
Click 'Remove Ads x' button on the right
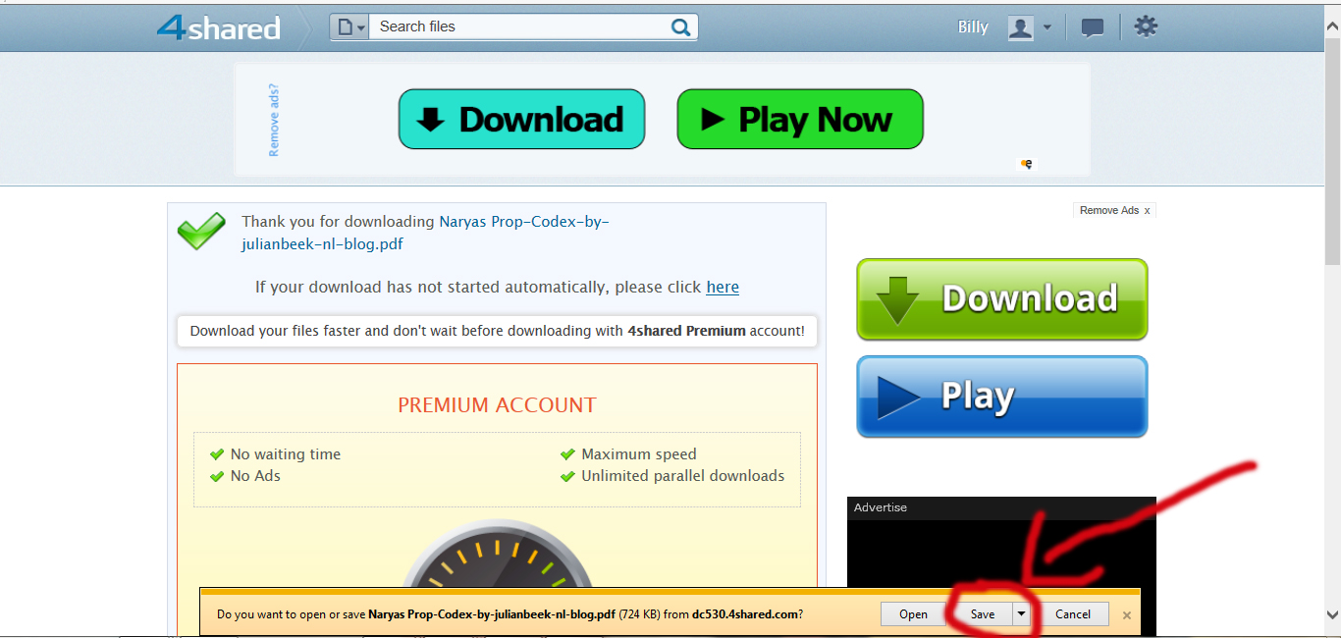click(x=1114, y=210)
